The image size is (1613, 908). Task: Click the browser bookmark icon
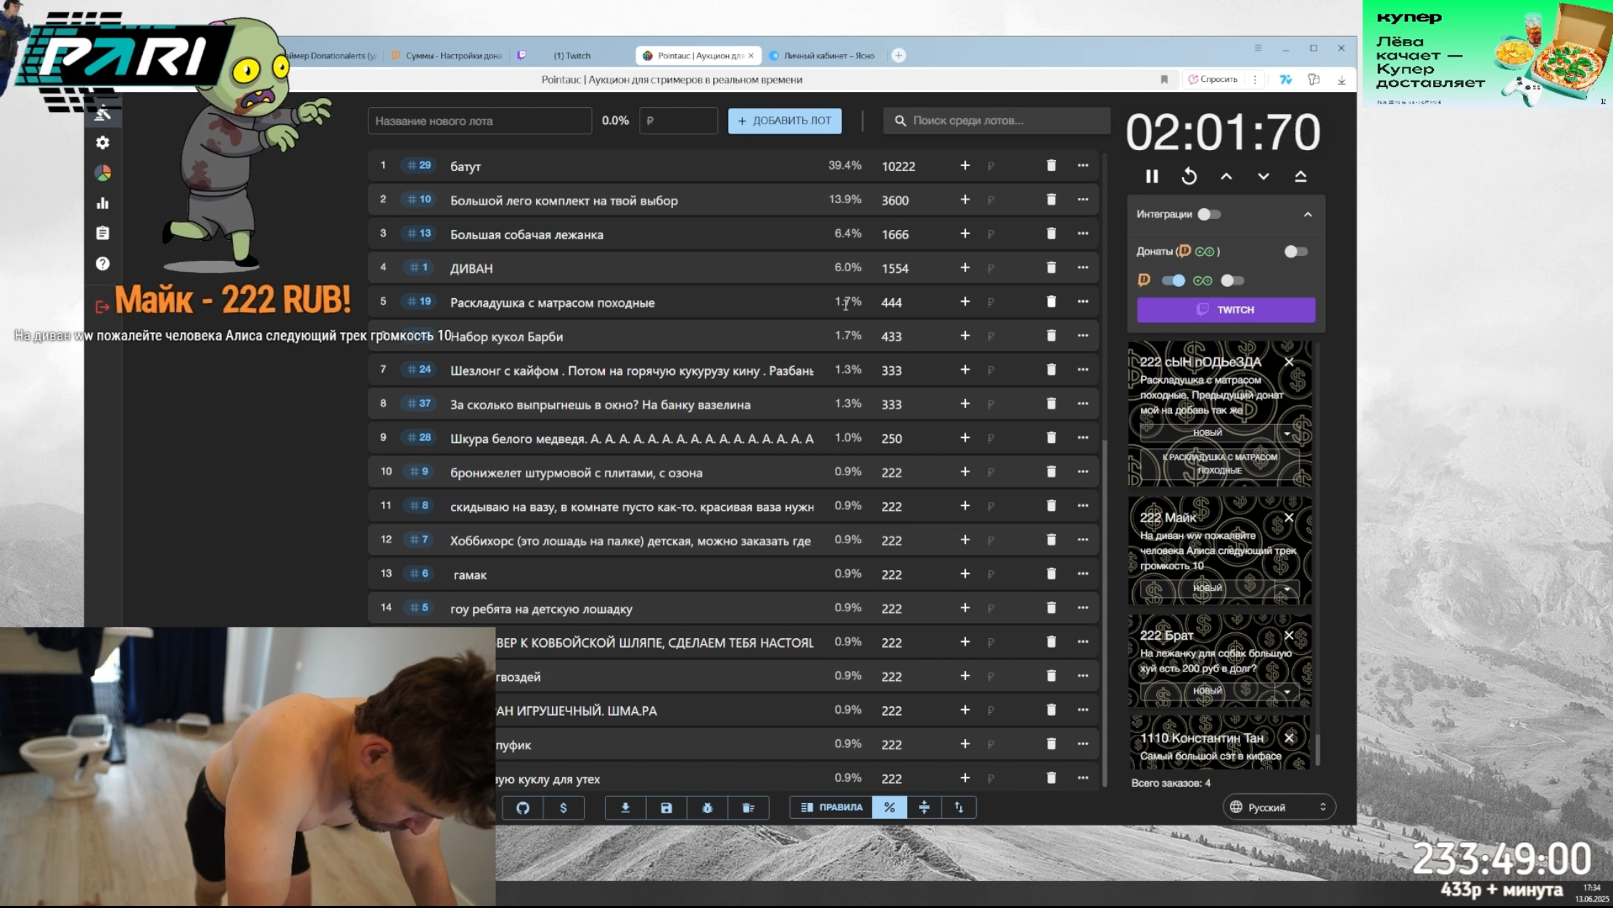(1164, 80)
